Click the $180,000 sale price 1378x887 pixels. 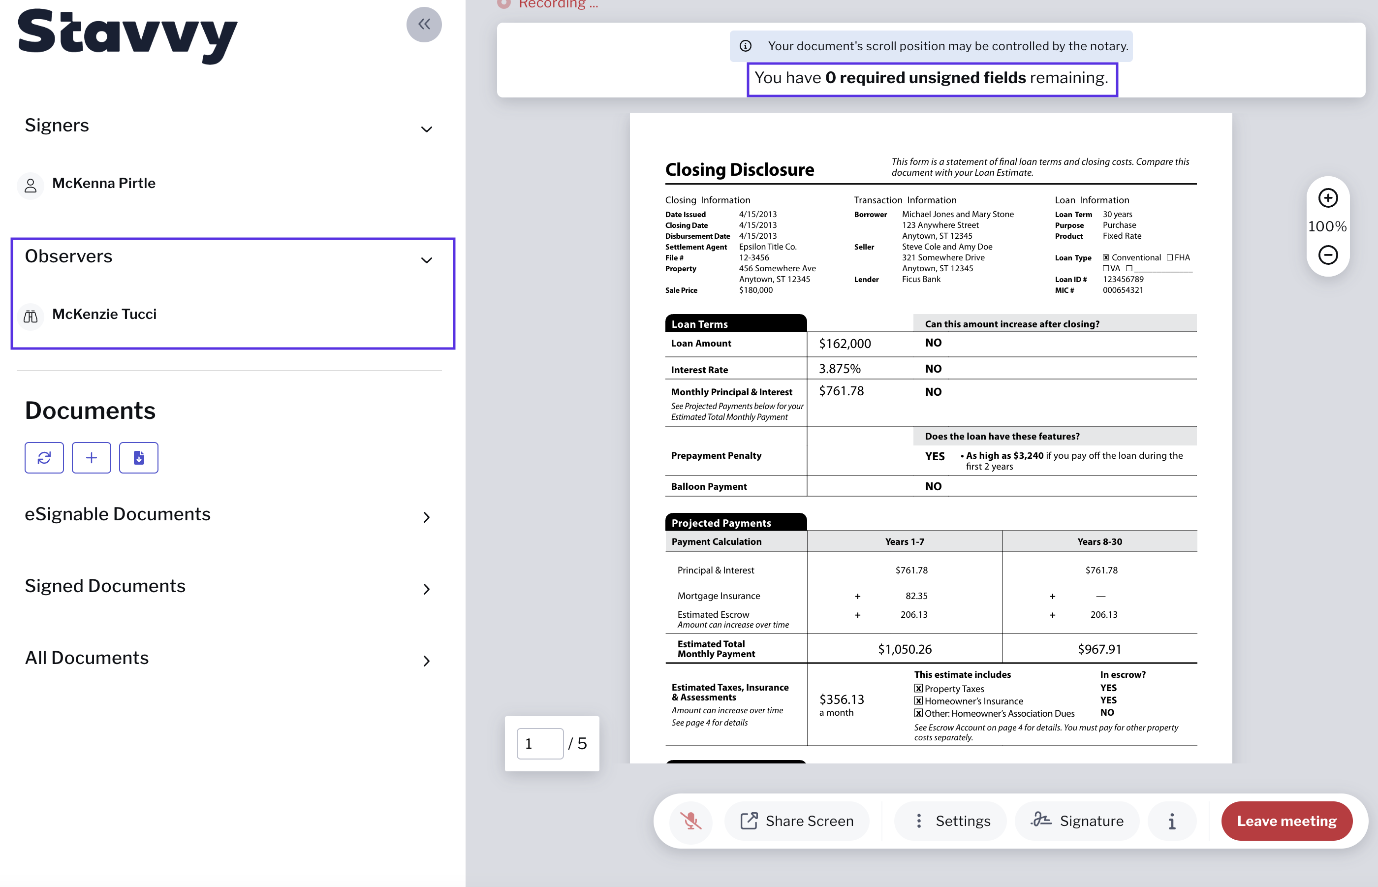pyautogui.click(x=755, y=290)
